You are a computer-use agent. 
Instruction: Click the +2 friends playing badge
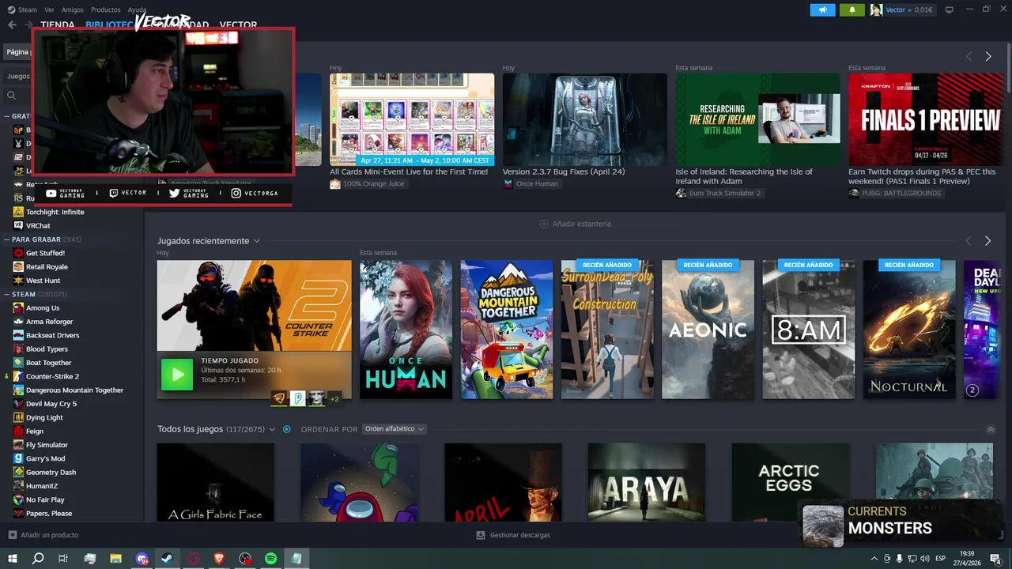click(334, 399)
